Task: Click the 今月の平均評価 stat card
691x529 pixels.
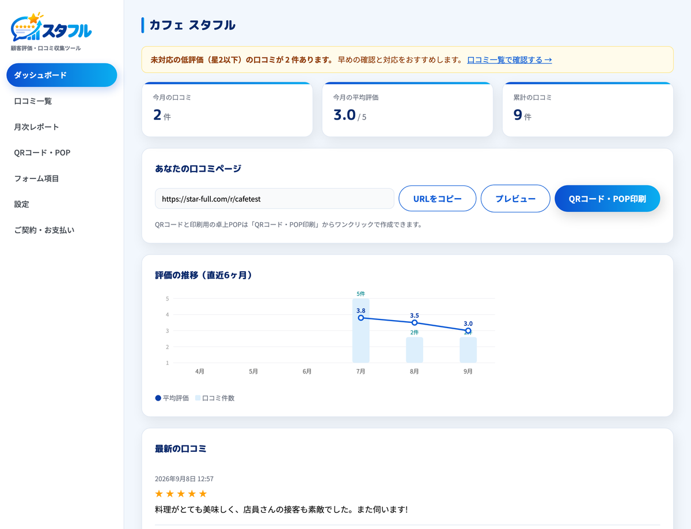Action: tap(407, 109)
